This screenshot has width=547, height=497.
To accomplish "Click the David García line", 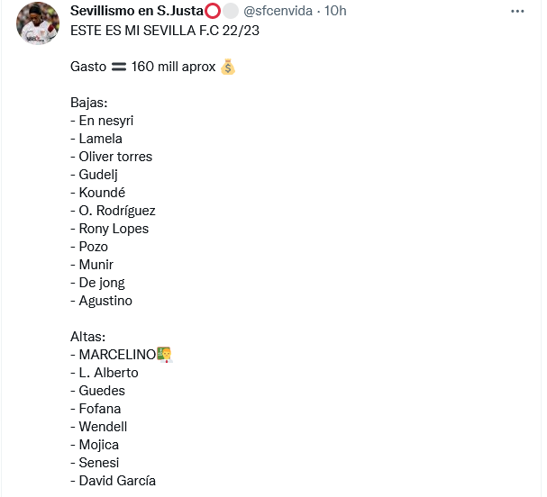I will point(113,481).
